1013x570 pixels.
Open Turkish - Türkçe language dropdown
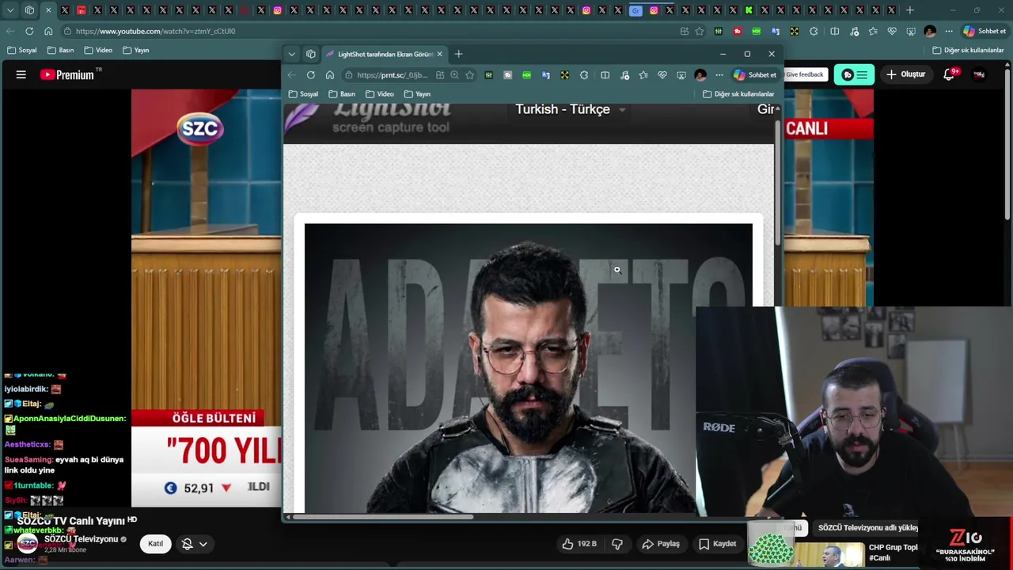(570, 109)
